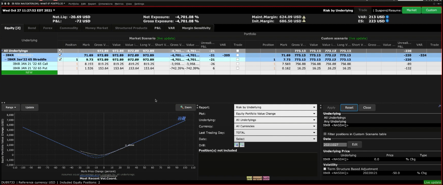Click Edit button next to date field

pos(355,145)
